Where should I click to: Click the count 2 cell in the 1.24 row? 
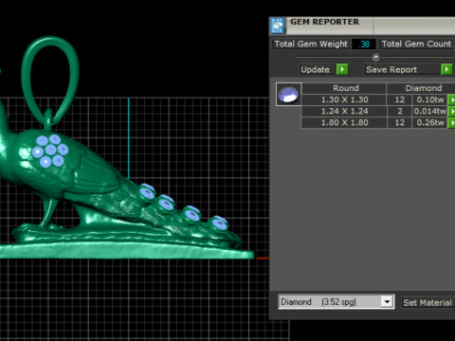coord(400,111)
